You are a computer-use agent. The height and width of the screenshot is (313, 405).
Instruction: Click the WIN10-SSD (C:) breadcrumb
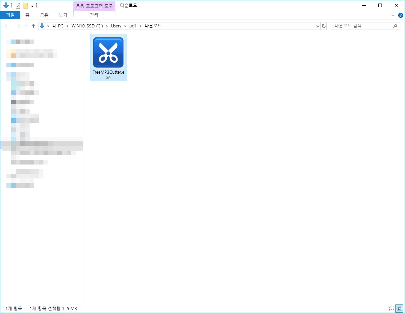(x=87, y=26)
